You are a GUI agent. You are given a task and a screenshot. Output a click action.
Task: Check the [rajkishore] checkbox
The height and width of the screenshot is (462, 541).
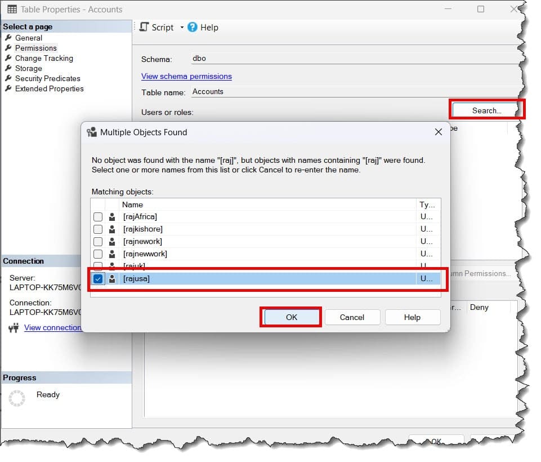[98, 229]
